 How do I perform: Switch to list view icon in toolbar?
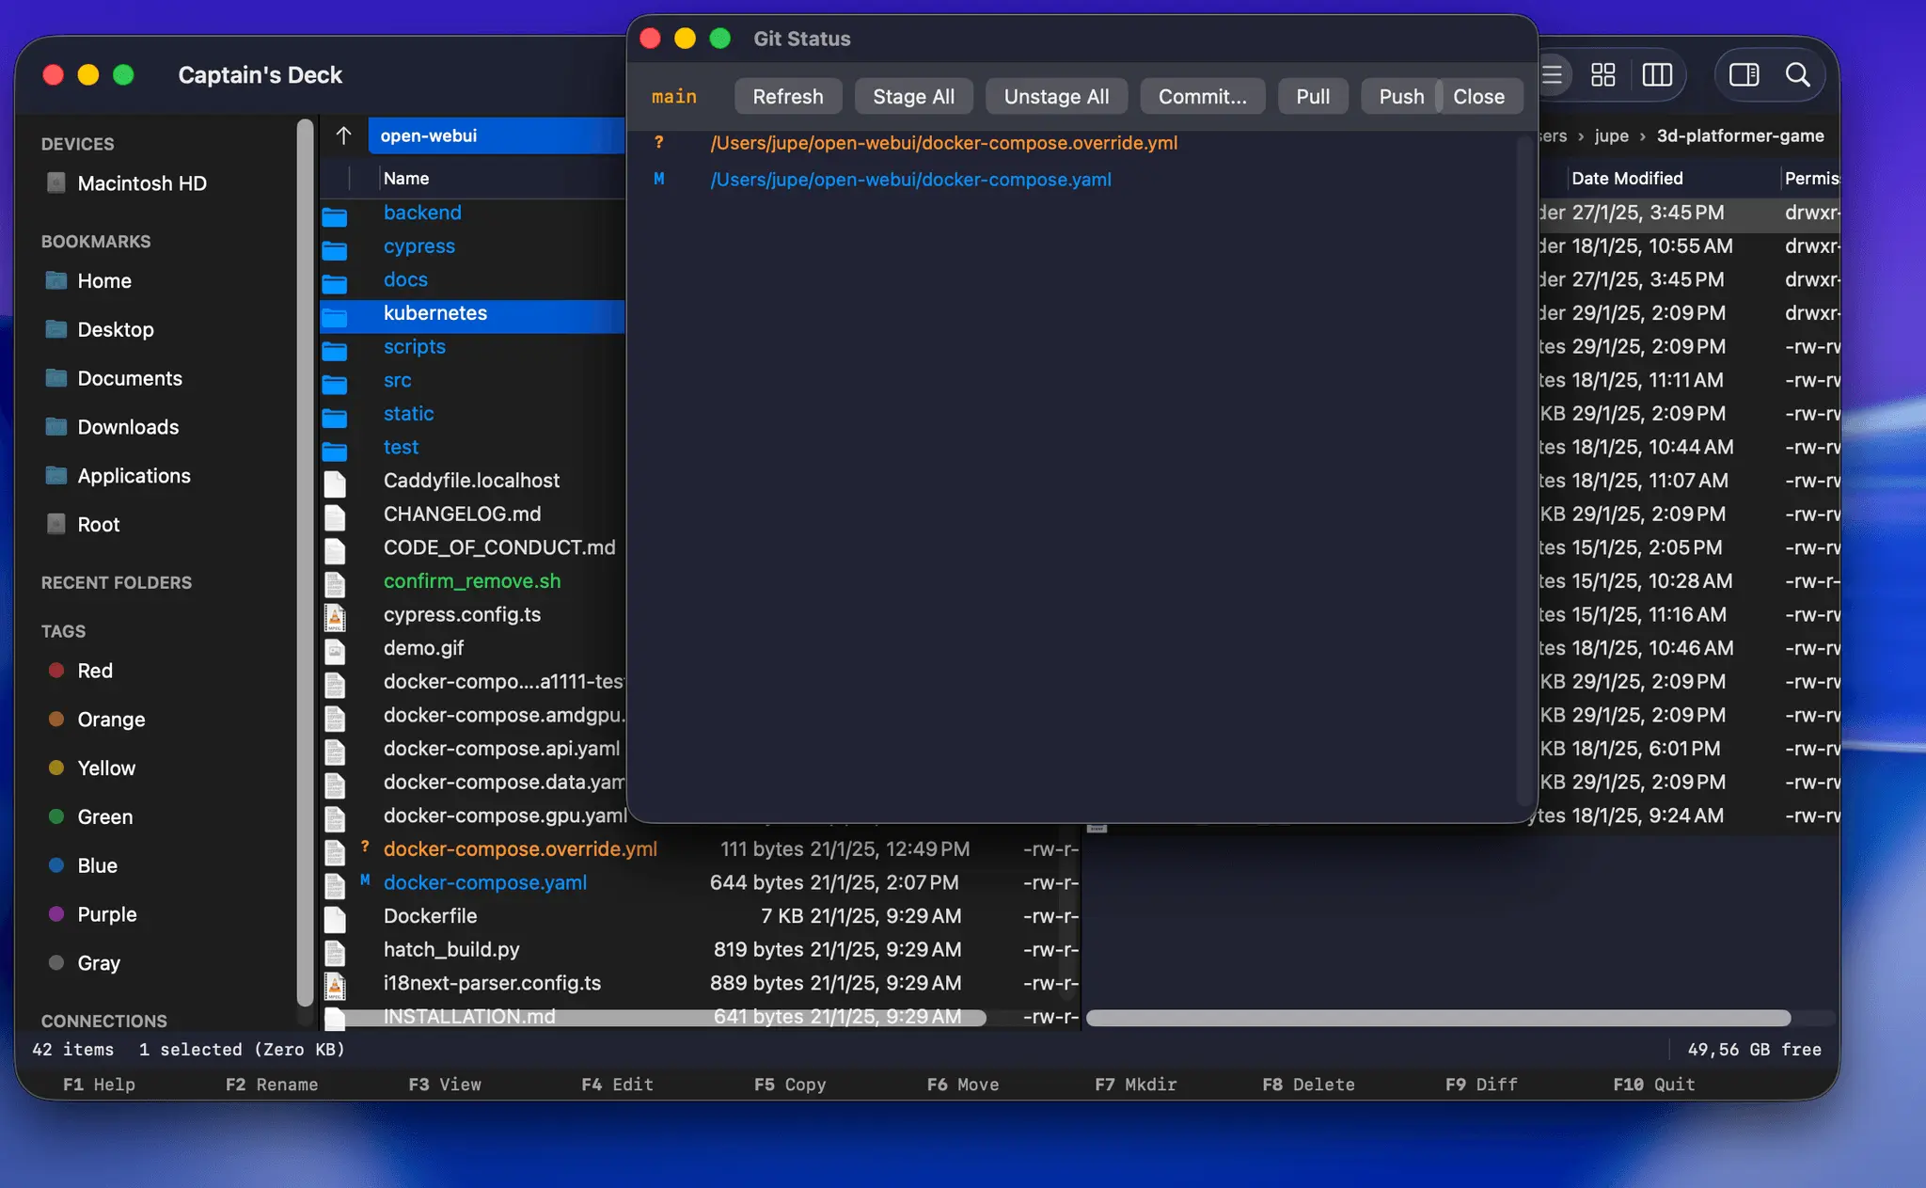[x=1553, y=74]
